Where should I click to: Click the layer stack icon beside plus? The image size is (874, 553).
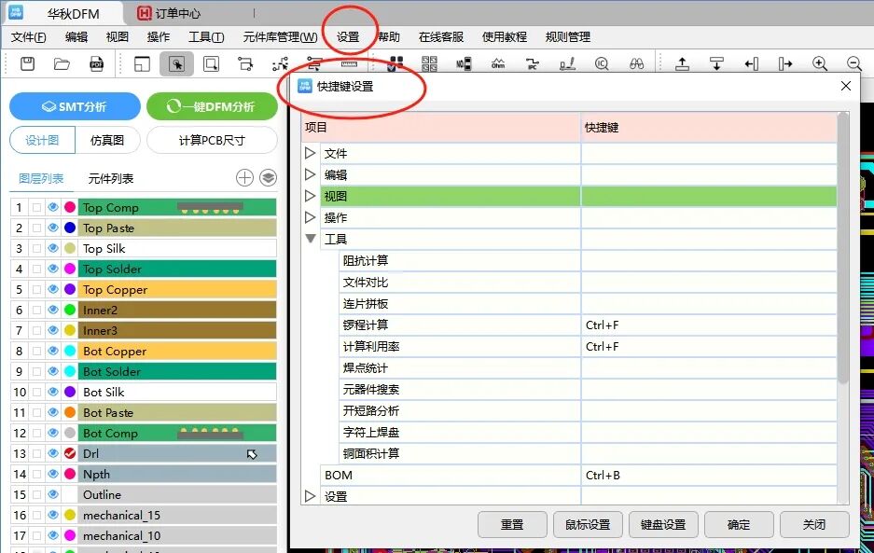pyautogui.click(x=268, y=178)
